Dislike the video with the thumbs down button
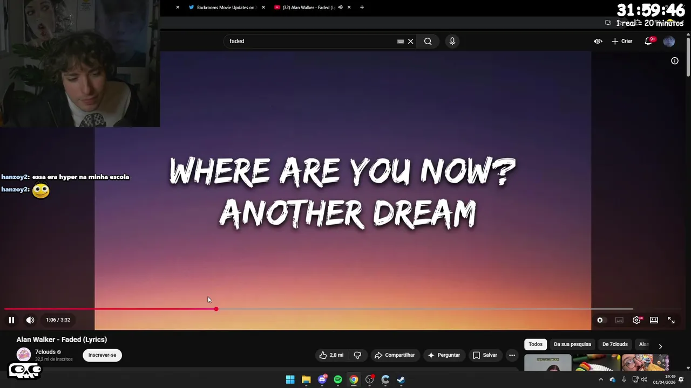Viewport: 691px width, 388px height. coord(357,355)
